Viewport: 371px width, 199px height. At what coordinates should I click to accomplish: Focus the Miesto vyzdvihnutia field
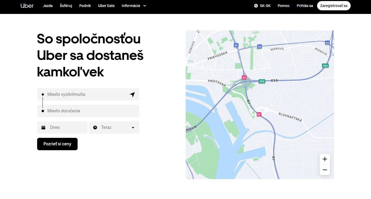[88, 94]
